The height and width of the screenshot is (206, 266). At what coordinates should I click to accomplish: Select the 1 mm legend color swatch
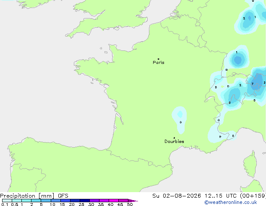pos(26,201)
